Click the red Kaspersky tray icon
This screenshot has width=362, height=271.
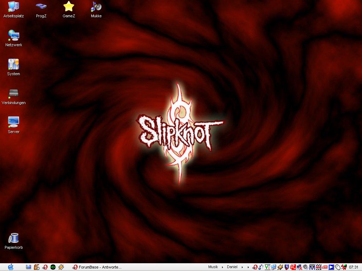(x=293, y=267)
